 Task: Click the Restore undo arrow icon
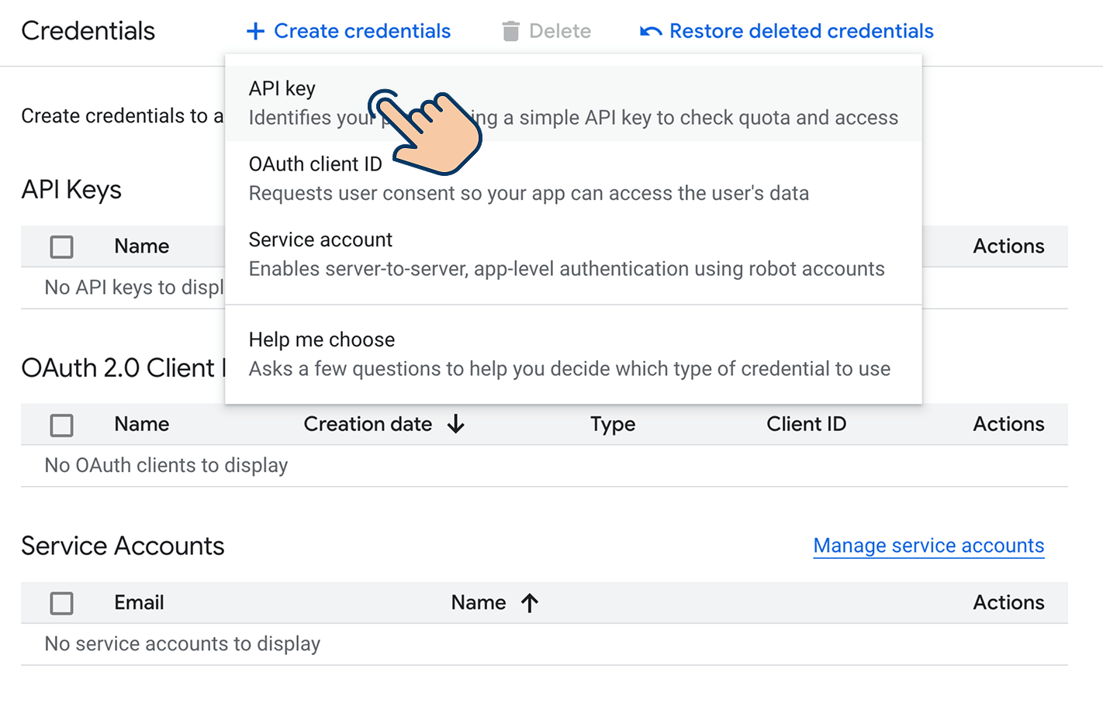(650, 31)
